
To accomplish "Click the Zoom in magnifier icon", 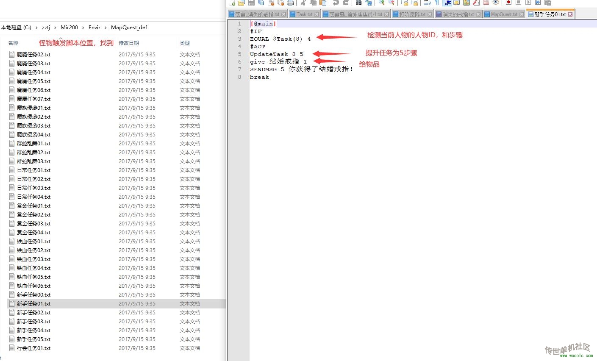I will pos(381,3).
